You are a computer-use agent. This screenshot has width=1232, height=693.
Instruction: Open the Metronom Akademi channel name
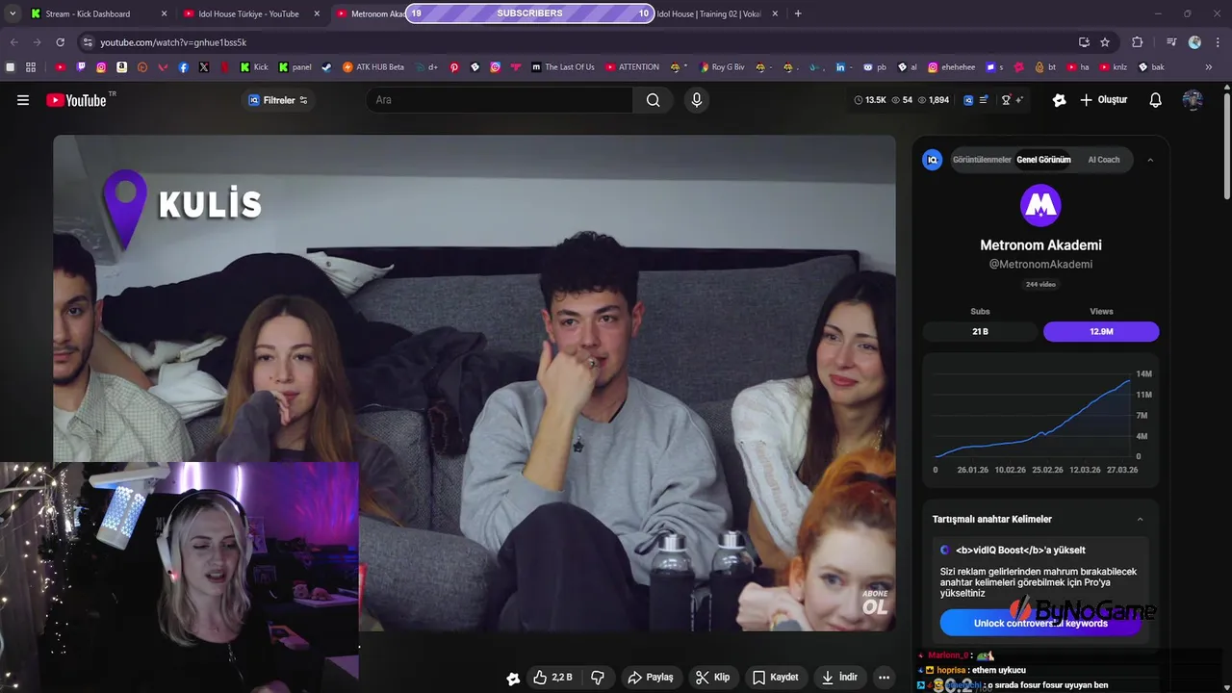[x=1040, y=245]
